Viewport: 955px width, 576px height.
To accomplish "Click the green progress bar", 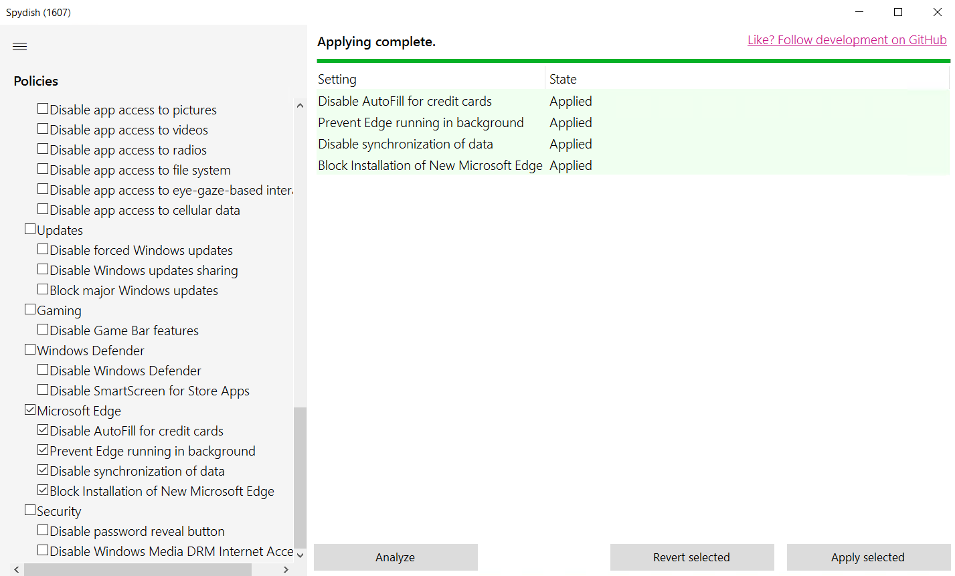I will pyautogui.click(x=633, y=61).
